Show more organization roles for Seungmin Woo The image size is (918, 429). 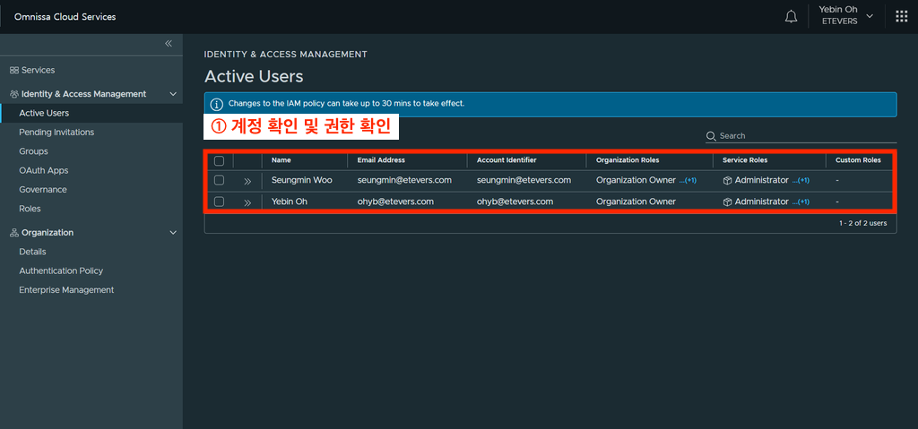[x=688, y=180]
